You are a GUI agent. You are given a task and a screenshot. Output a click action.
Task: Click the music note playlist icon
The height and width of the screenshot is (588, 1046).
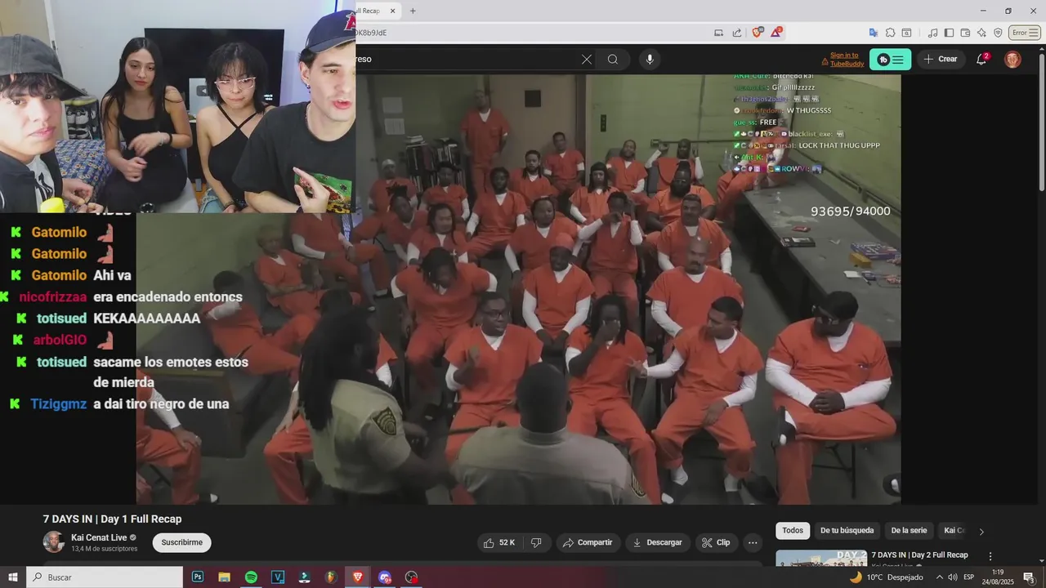[932, 33]
